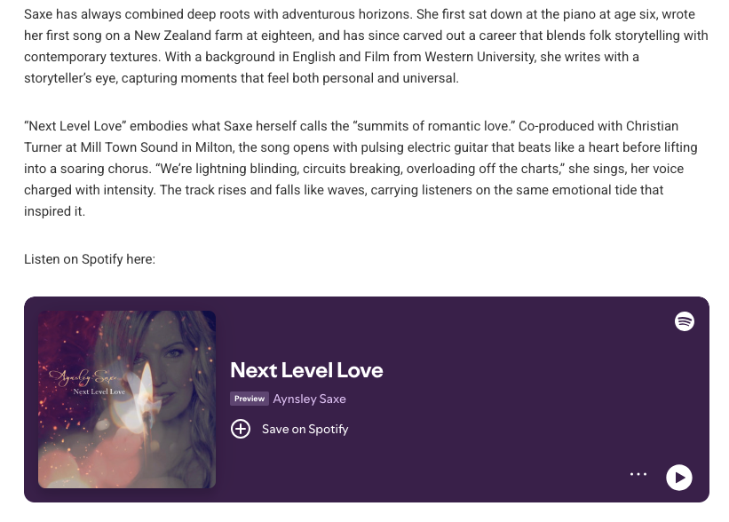Click the script 'Aynsley Saxe' signature on cover
Viewport: 729px width, 522px height.
pos(83,378)
